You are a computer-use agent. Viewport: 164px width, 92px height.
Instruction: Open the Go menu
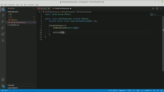click(22, 5)
